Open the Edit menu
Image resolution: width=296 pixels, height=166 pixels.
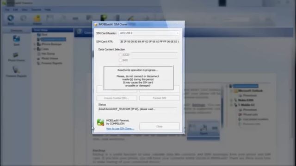(x=15, y=10)
